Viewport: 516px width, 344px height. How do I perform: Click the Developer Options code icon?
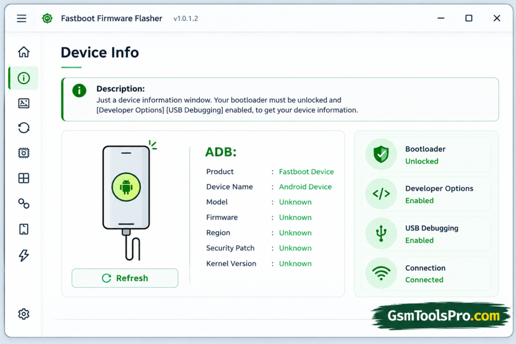pyautogui.click(x=381, y=194)
